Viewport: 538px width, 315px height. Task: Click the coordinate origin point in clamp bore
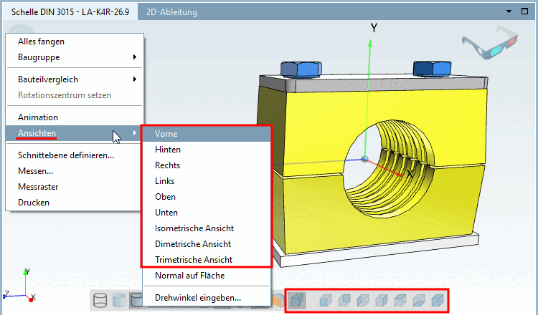(x=364, y=159)
